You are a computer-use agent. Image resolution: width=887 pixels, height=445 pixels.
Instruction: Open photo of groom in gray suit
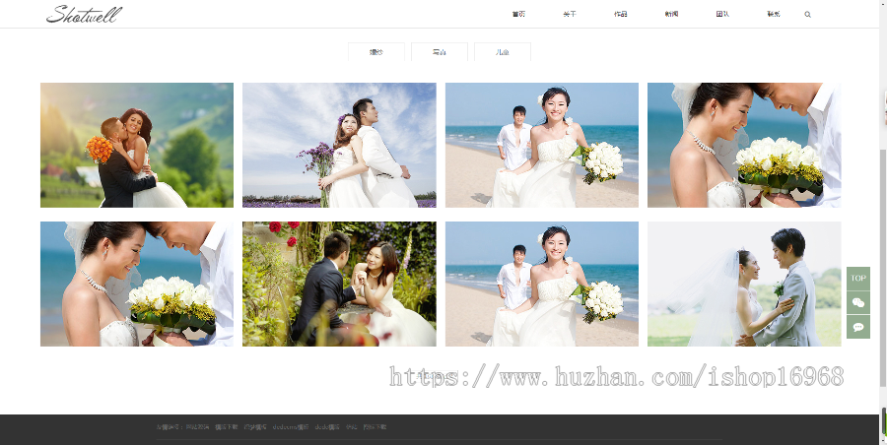pos(744,284)
